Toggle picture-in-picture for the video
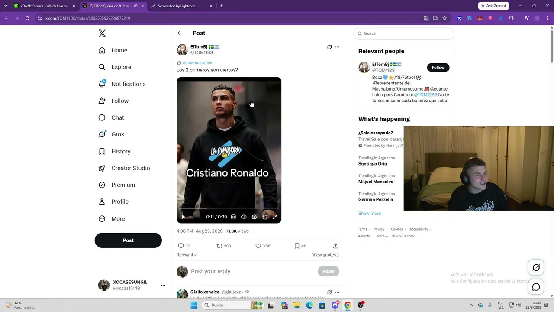554x312 pixels. point(264,217)
